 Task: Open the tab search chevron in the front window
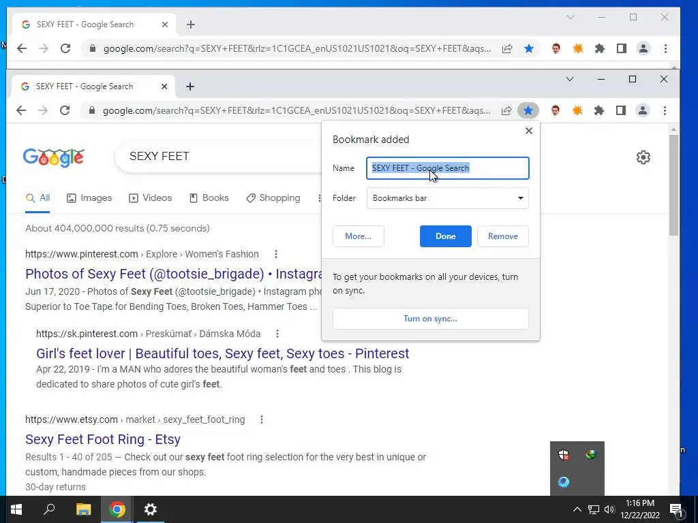click(x=570, y=79)
